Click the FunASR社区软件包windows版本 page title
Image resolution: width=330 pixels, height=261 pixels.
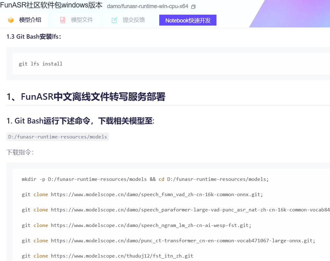[x=51, y=6]
